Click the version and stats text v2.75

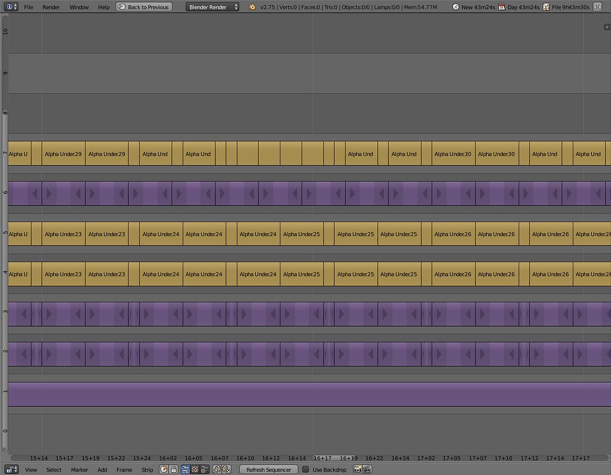(x=348, y=7)
